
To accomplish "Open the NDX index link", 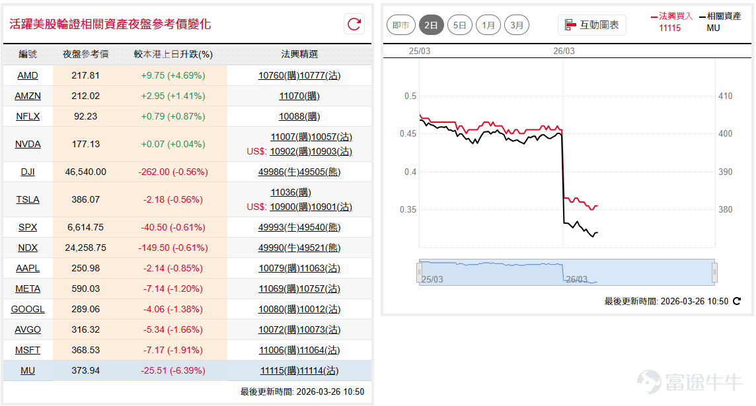I will coord(28,248).
